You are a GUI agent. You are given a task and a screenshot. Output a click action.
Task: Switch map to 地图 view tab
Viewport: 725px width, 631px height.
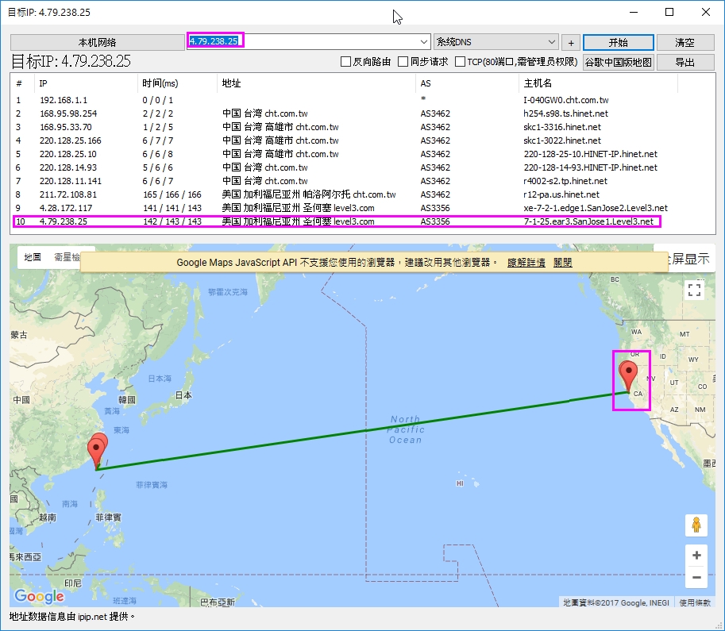(x=33, y=257)
